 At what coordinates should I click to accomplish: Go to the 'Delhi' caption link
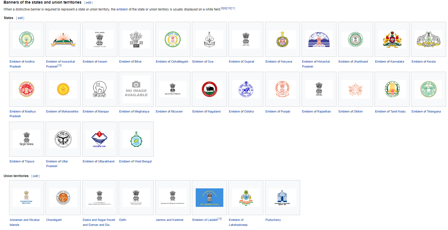click(x=123, y=220)
